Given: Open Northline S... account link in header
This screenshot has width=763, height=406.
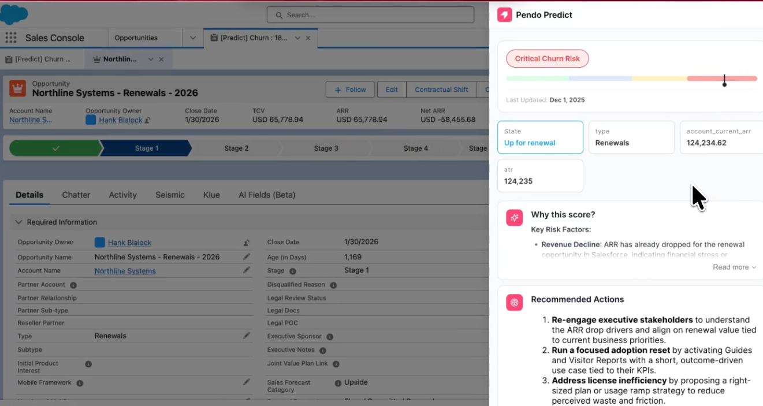Looking at the screenshot, I should [31, 120].
